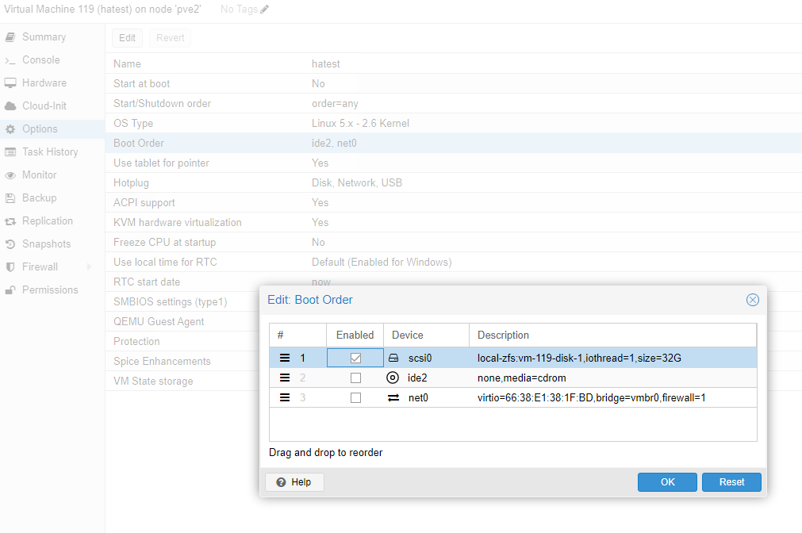Viewport: 802px width, 533px height.
Task: Click the Backup floppy disk icon
Action: [x=10, y=198]
